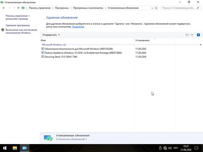Sort by the 'Имя' column header

coord(87,40)
